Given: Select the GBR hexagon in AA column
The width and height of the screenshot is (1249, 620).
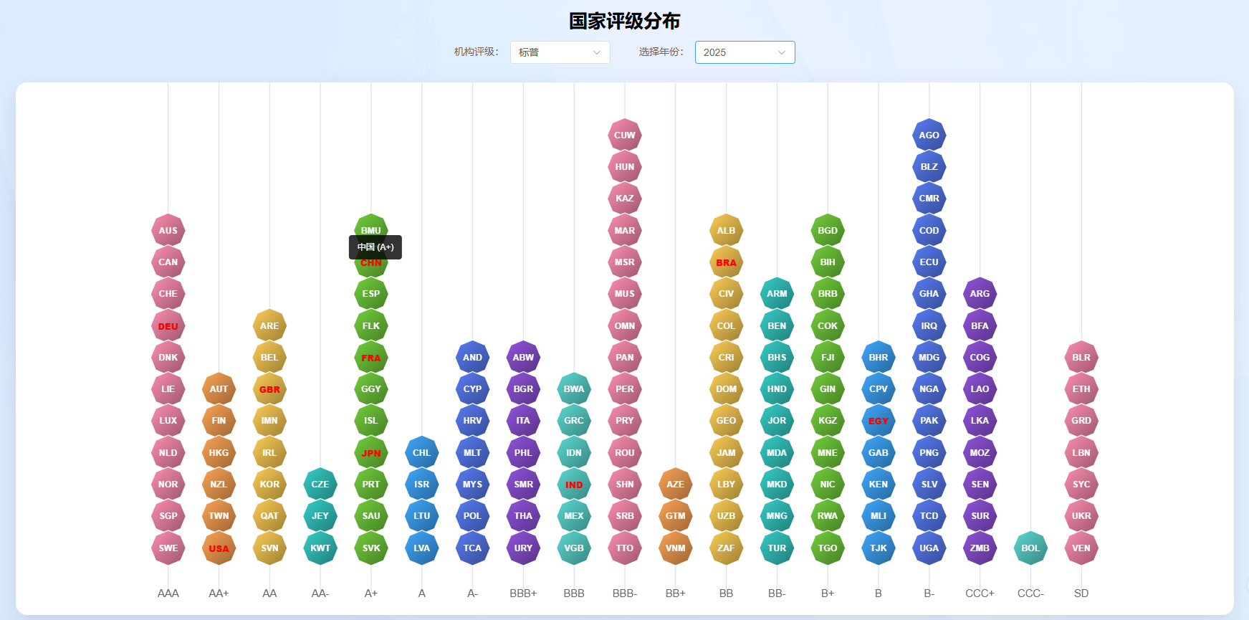Looking at the screenshot, I should (269, 390).
